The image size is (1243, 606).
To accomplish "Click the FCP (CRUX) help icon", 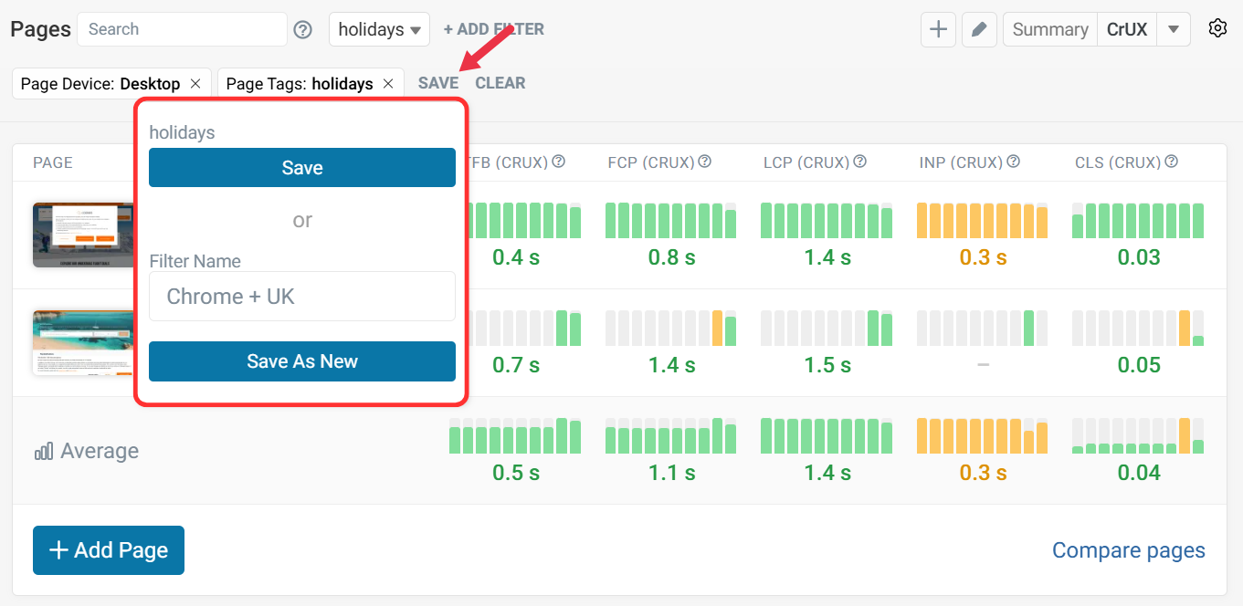I will pyautogui.click(x=705, y=162).
